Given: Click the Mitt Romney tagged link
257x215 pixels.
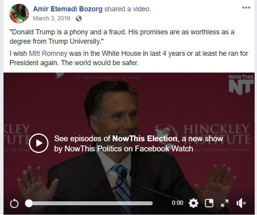Looking at the screenshot, I should 48,53.
